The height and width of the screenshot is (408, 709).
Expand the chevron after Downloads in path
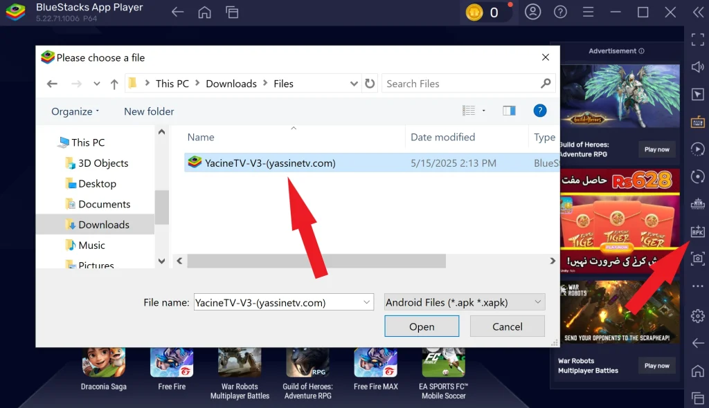click(x=265, y=83)
